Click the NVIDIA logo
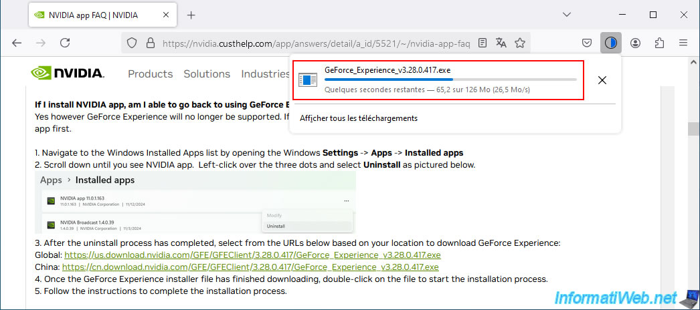The image size is (700, 310). (68, 73)
